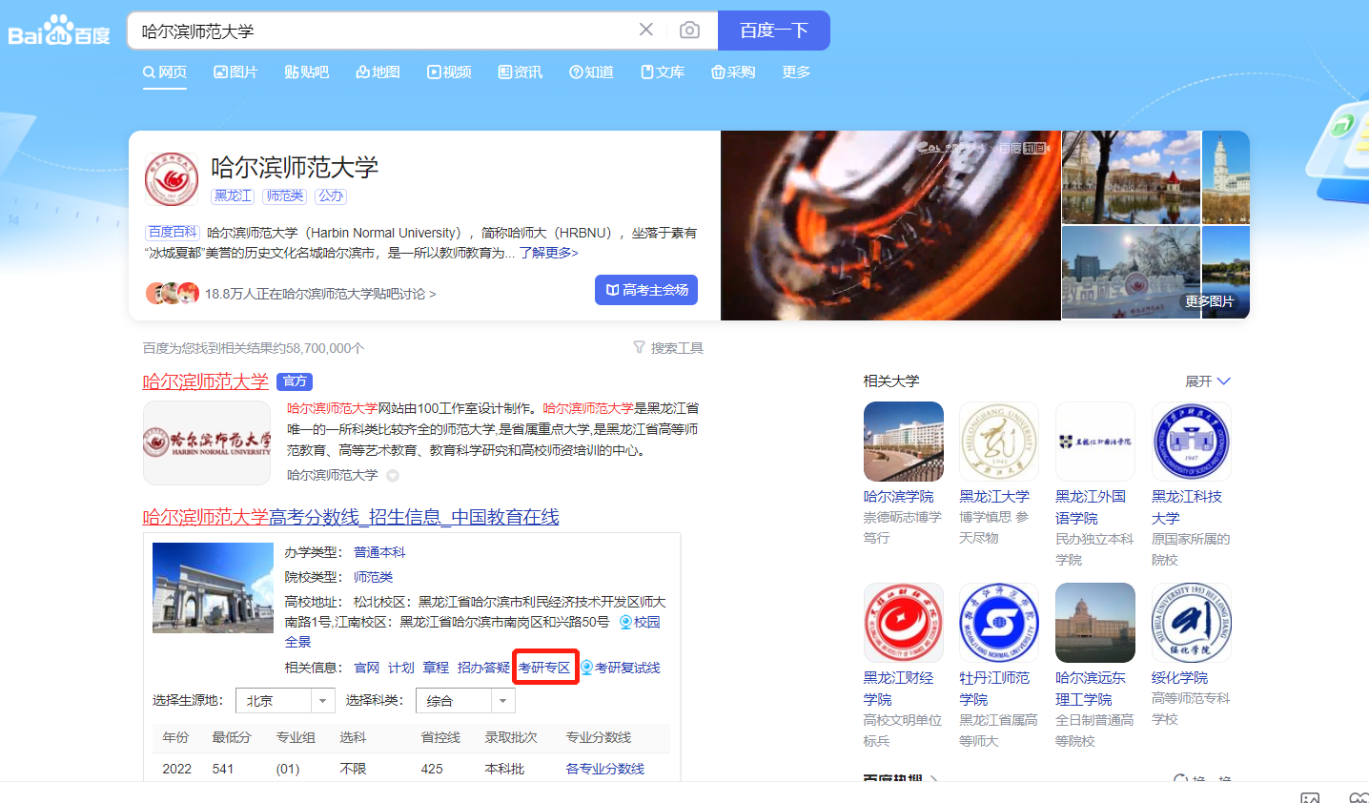
Task: Click the 绥化学院 emblem
Action: 1192,623
